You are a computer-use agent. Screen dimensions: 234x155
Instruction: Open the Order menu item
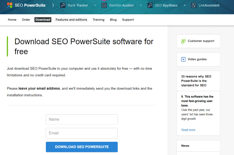(x=26, y=20)
